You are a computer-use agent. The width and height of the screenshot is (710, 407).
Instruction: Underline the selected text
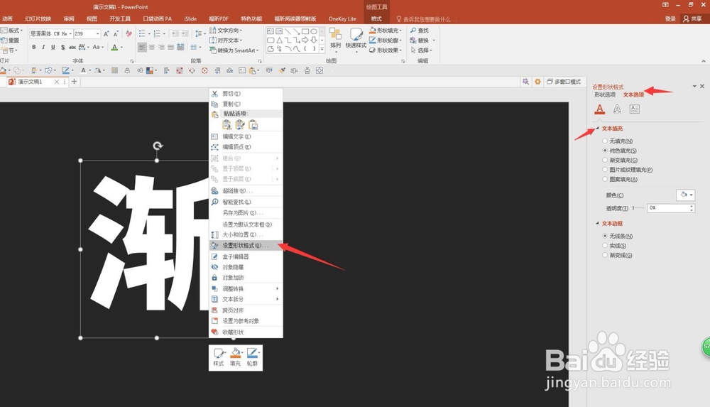53,47
